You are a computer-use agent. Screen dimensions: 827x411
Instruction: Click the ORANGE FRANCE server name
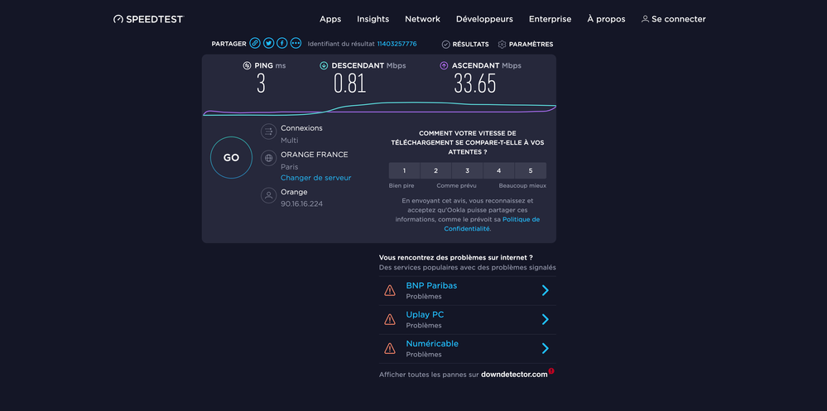click(315, 155)
